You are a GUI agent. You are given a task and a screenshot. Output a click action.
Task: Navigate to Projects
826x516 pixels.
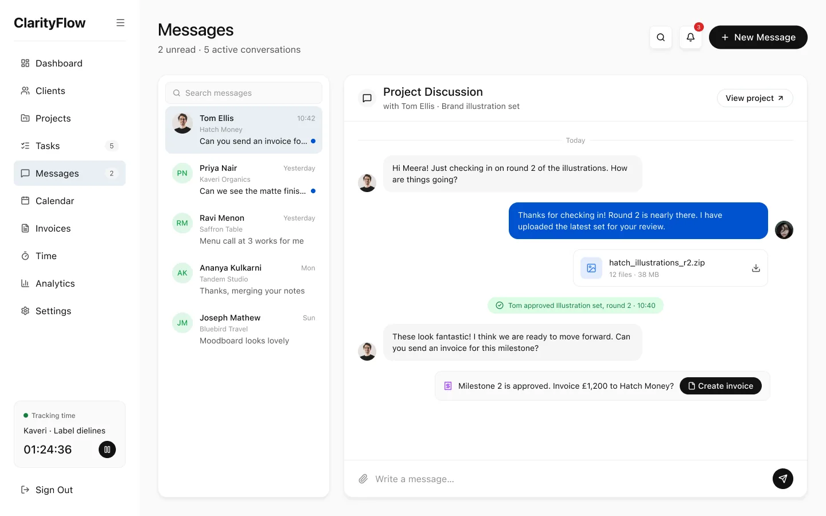click(x=69, y=118)
